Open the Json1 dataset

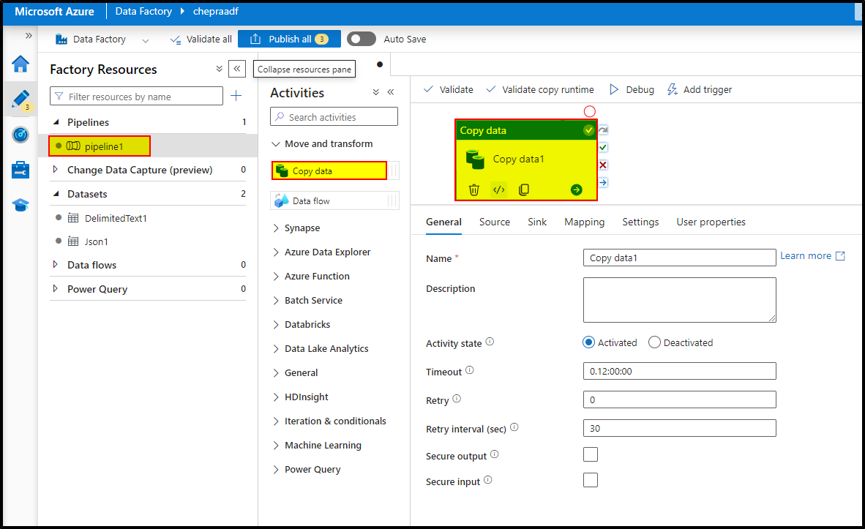[97, 241]
